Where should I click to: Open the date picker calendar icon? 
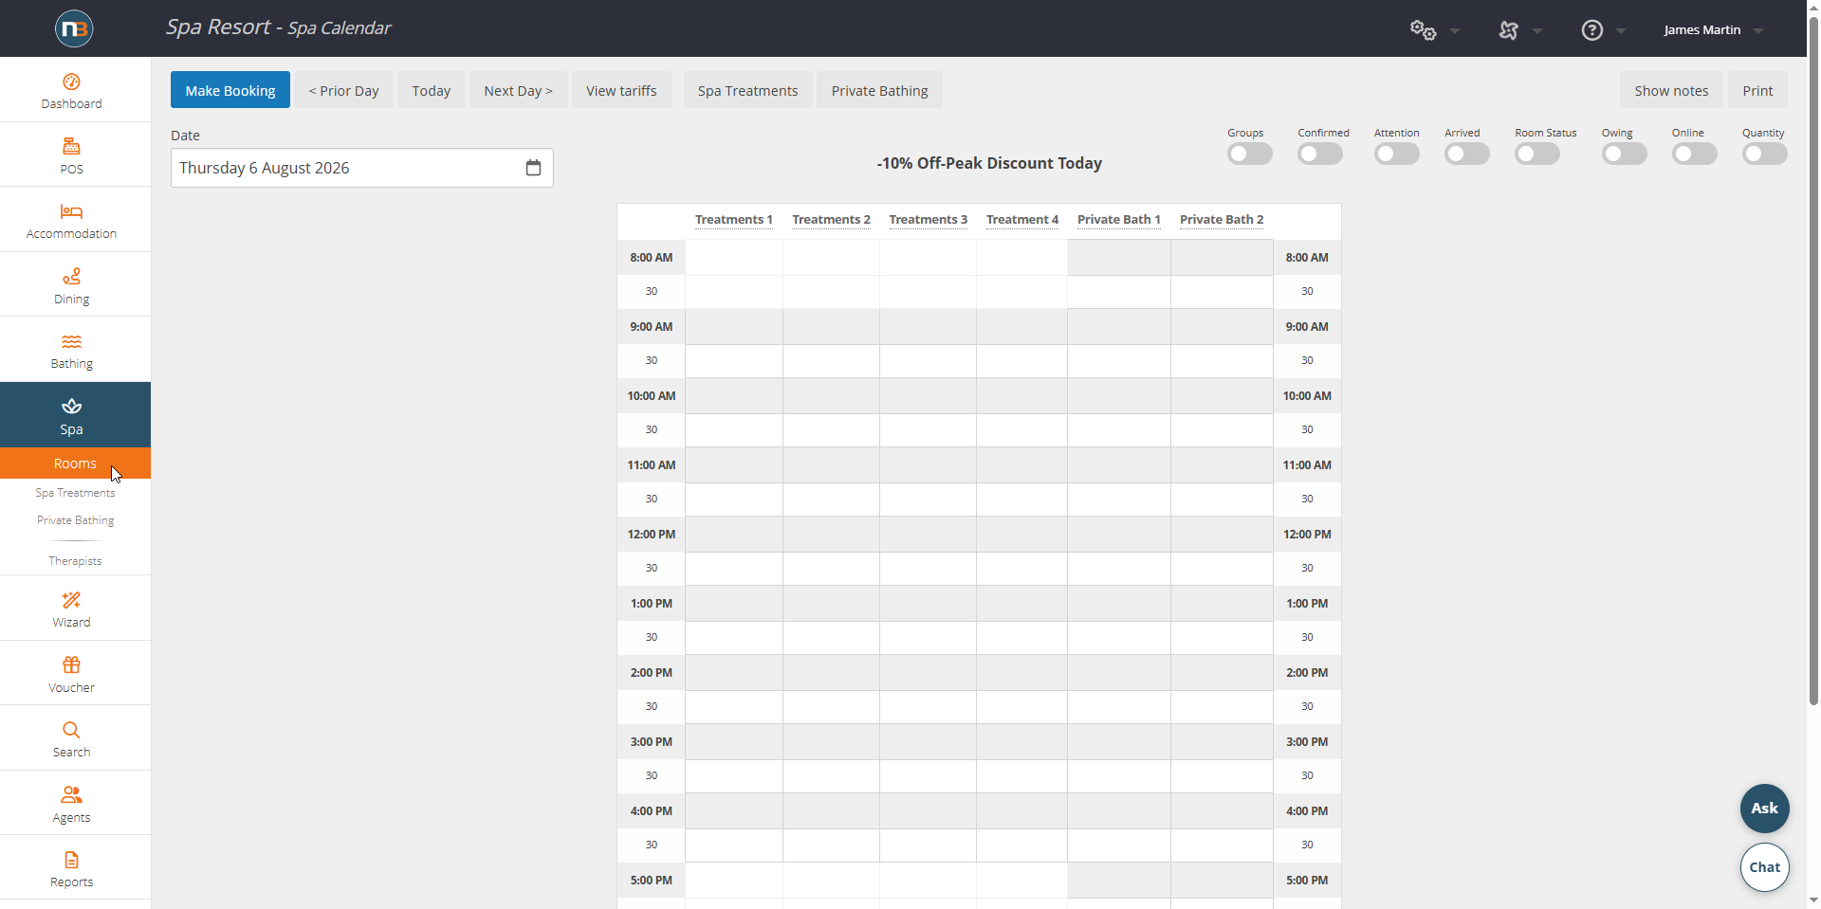coord(533,168)
